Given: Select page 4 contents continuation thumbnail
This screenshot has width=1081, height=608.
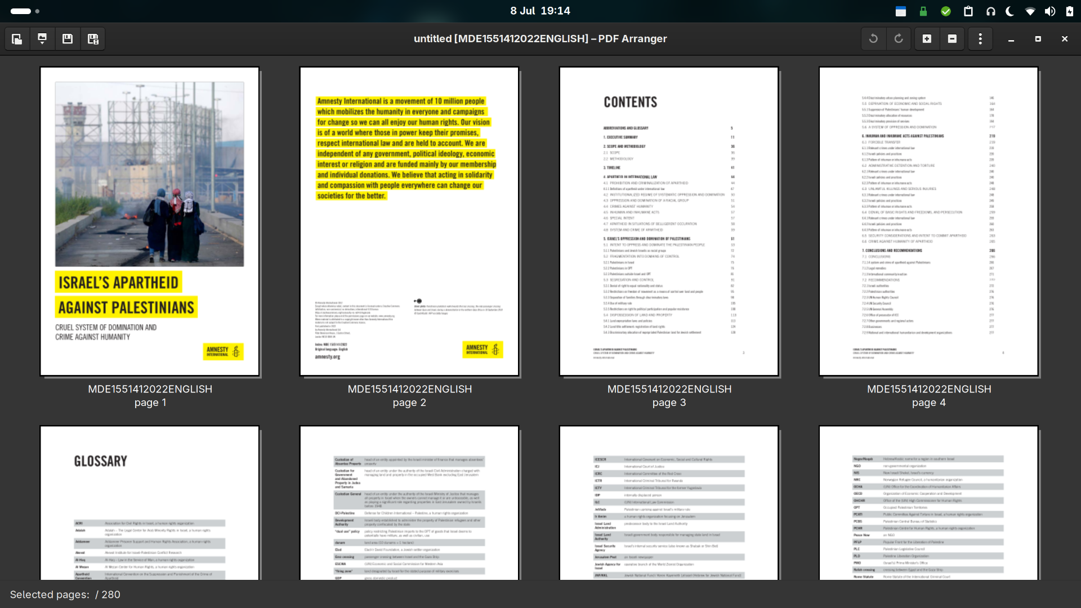Looking at the screenshot, I should coord(928,221).
